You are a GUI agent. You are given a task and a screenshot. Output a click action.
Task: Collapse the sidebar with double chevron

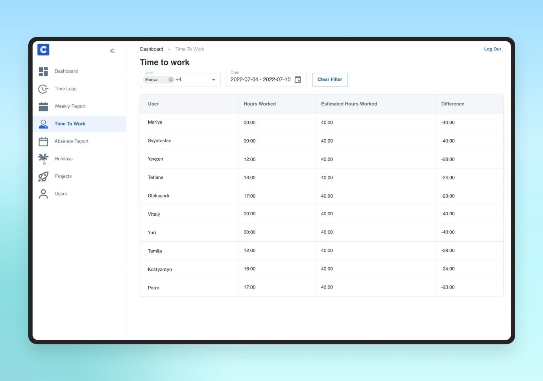click(113, 51)
